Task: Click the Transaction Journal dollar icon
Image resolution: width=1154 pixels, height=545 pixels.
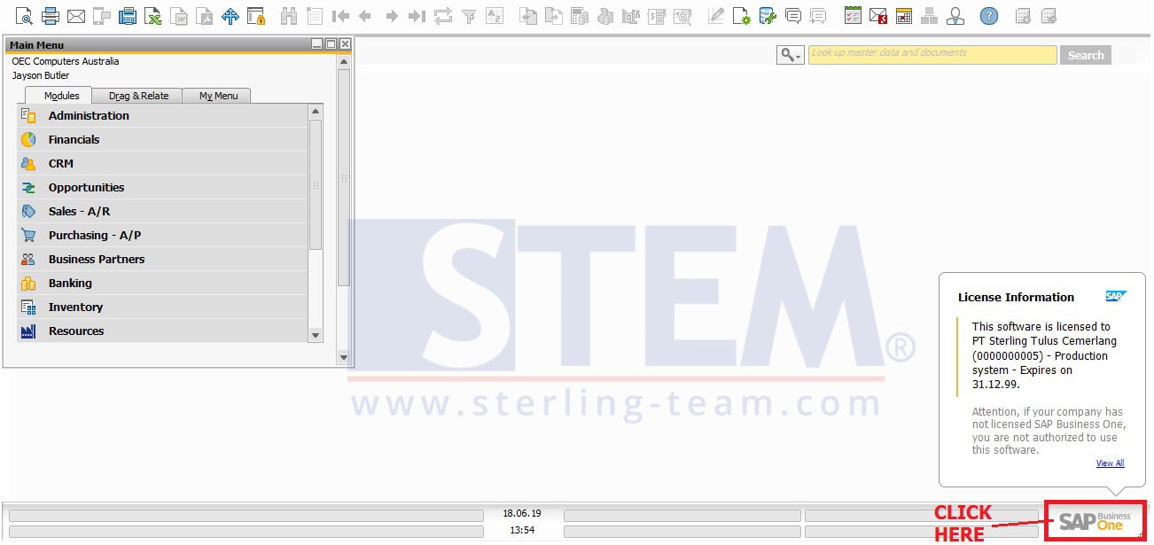Action: click(x=657, y=16)
